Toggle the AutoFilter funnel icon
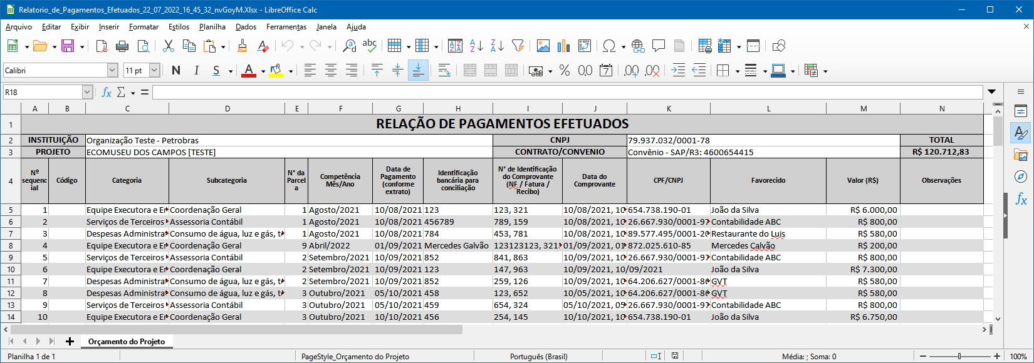 [518, 46]
